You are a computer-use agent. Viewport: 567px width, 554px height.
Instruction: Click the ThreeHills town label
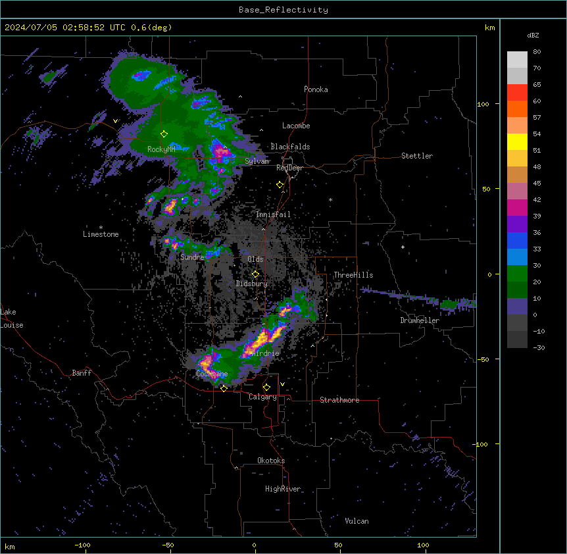click(353, 275)
